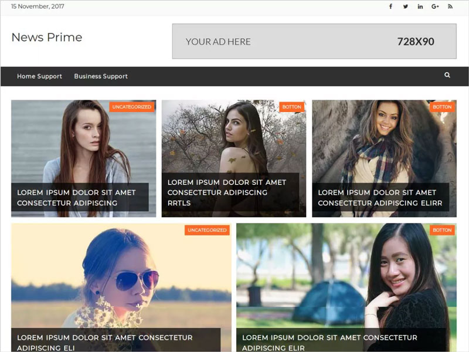The image size is (469, 352).
Task: Click the 728X90 ad banner
Action: pyautogui.click(x=314, y=41)
